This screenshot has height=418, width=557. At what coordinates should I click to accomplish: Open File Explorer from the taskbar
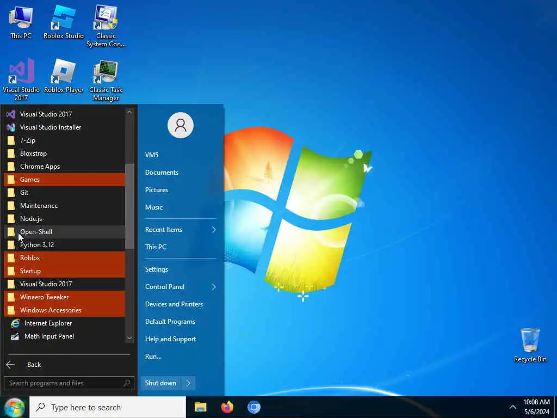[200, 407]
